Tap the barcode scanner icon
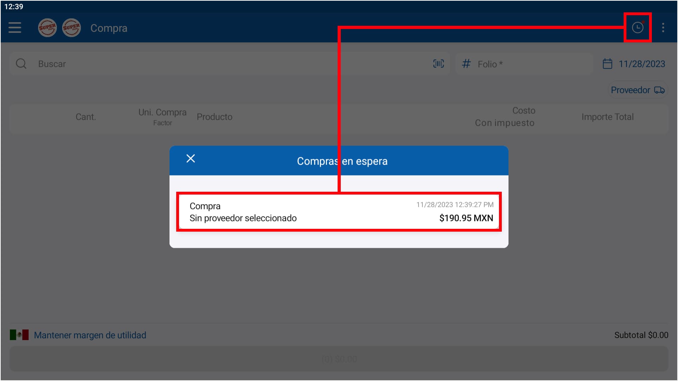 pyautogui.click(x=438, y=64)
